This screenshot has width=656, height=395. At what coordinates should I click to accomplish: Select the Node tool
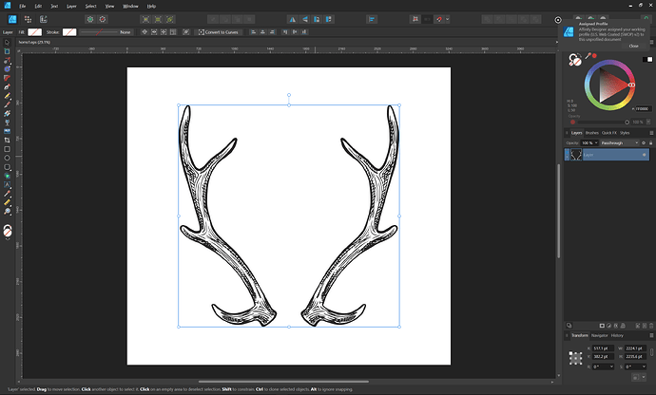click(7, 60)
